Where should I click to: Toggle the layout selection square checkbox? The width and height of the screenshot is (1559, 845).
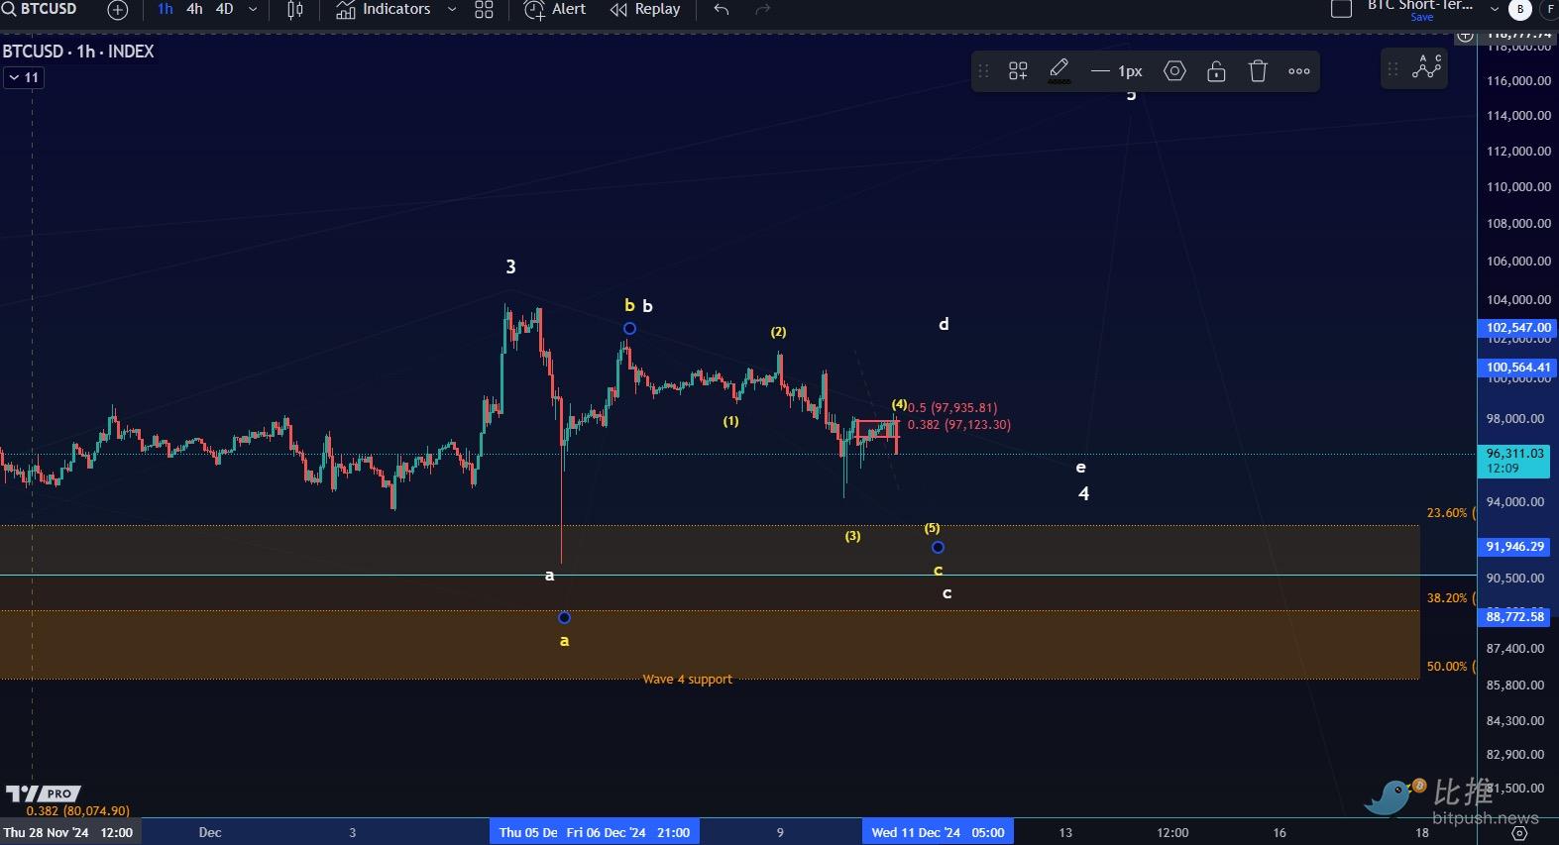tap(1341, 9)
